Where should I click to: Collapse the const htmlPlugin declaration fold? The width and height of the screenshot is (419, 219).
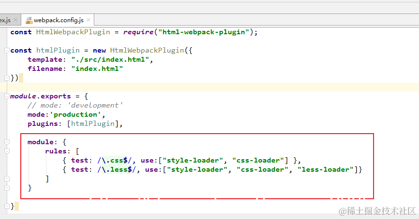(x=7, y=50)
